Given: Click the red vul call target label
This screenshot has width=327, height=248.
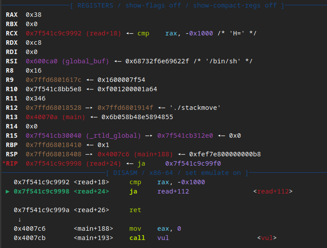Looking at the screenshot, I should (267, 238).
